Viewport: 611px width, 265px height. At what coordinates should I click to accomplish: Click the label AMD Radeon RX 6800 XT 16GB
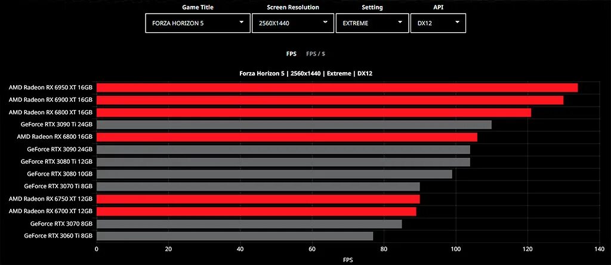pyautogui.click(x=51, y=113)
